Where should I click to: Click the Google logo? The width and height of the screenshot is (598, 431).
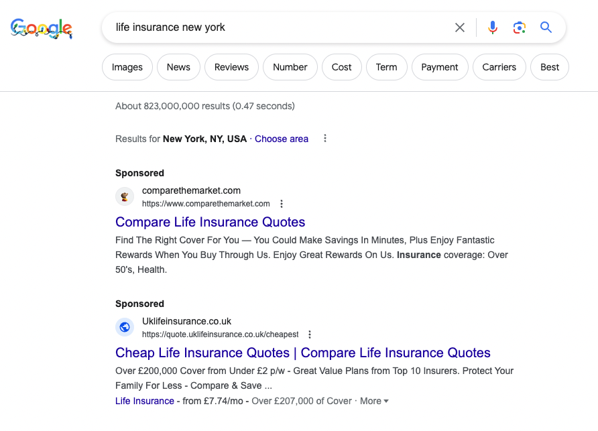coord(41,28)
